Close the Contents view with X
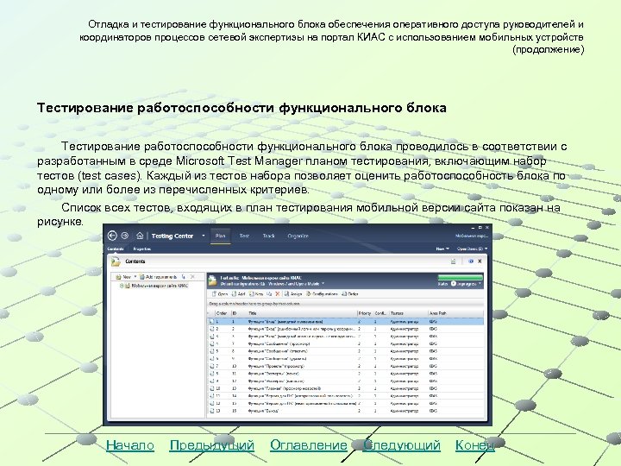The image size is (621, 466). click(x=480, y=261)
